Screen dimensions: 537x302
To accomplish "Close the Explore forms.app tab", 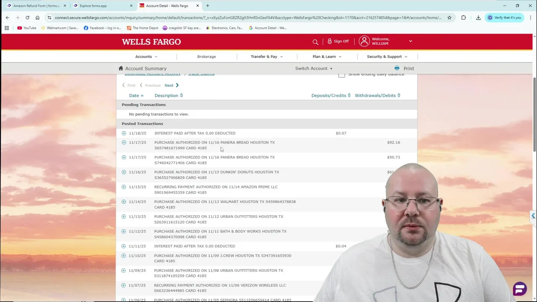I will [x=131, y=6].
